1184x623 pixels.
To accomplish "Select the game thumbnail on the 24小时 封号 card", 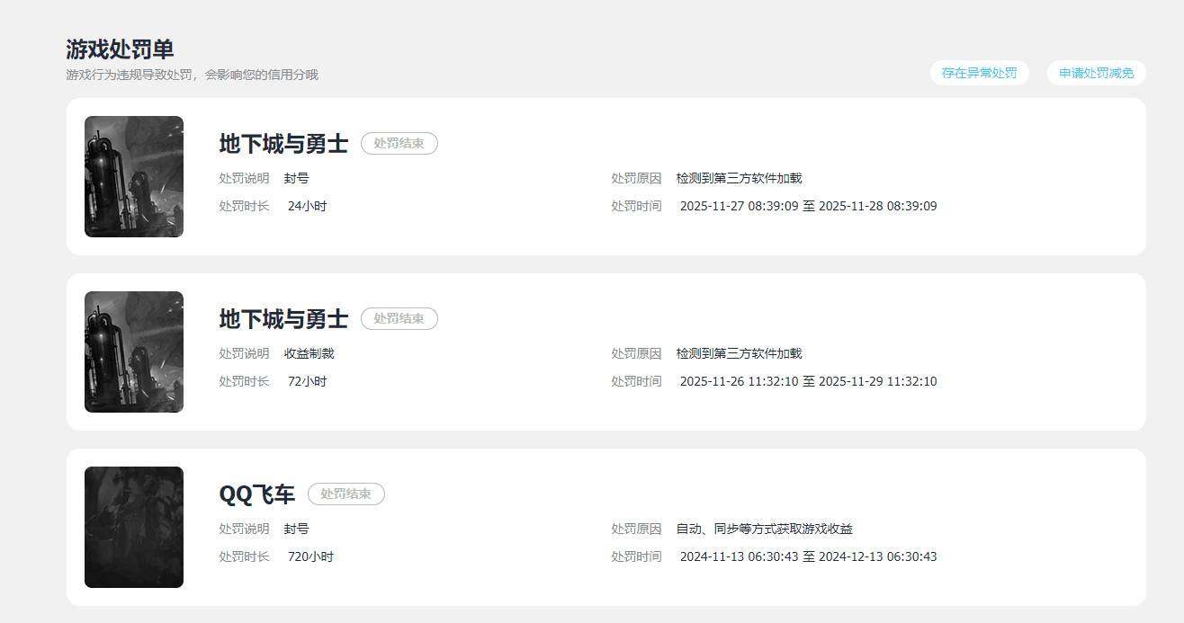I will [134, 176].
